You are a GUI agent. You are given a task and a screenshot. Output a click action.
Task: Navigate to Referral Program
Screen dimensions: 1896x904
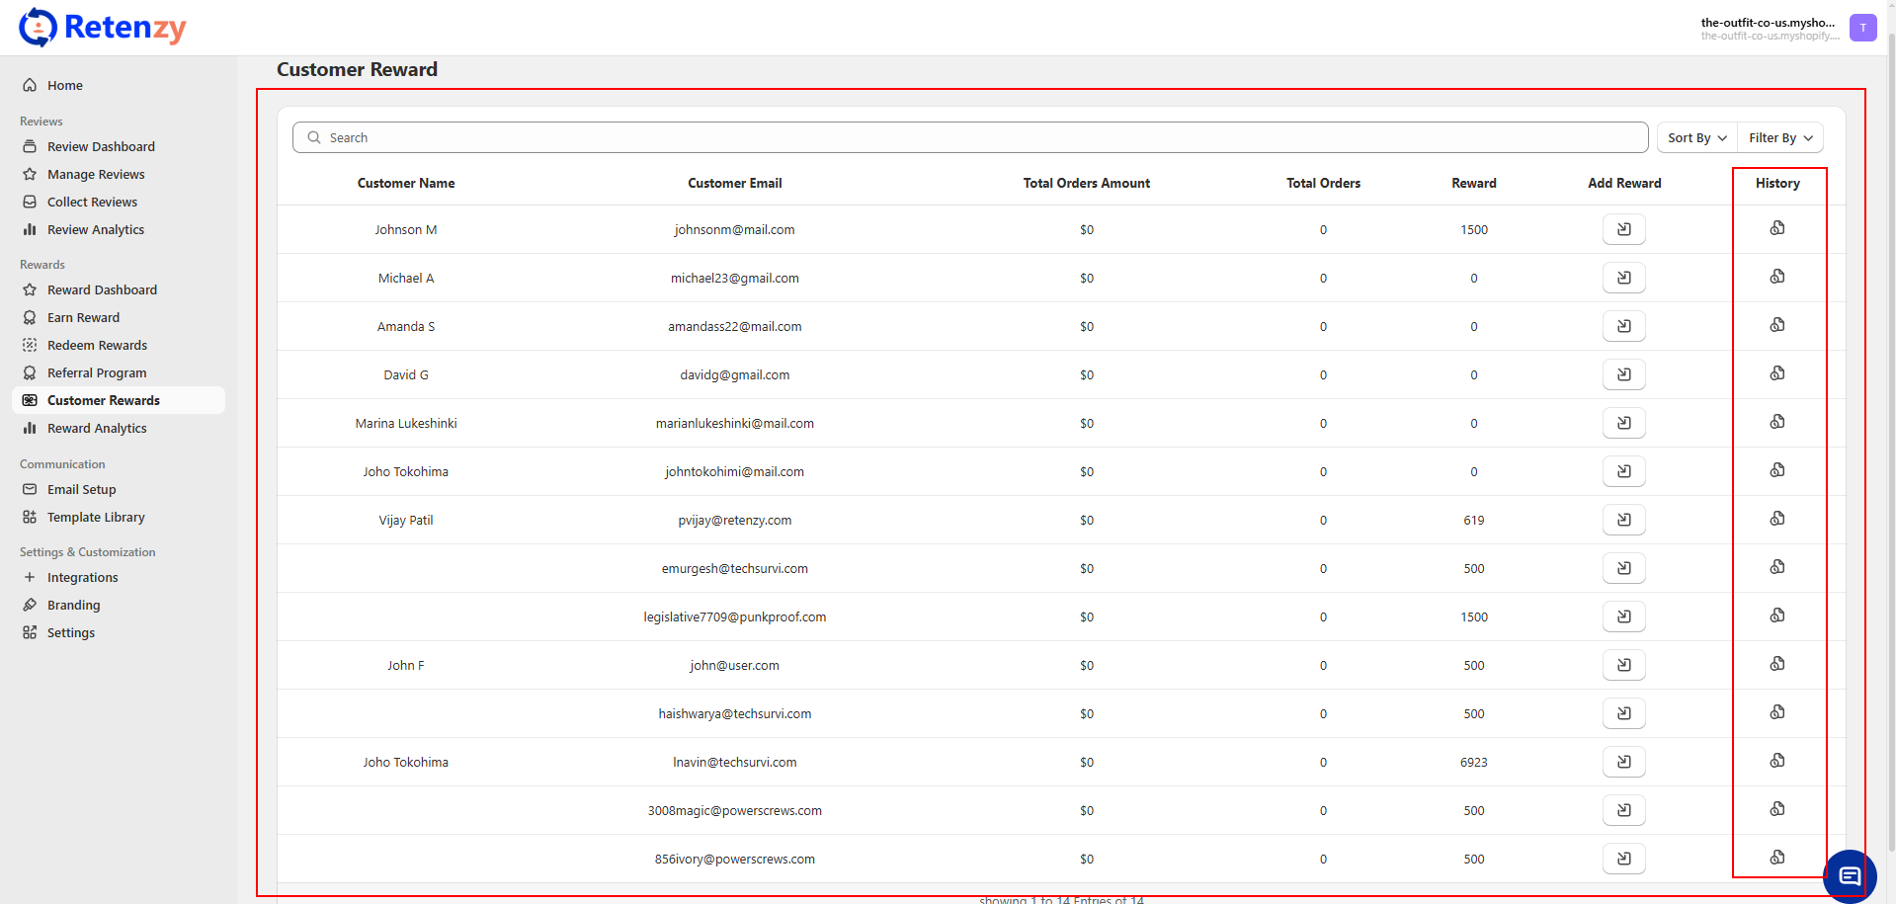(97, 373)
